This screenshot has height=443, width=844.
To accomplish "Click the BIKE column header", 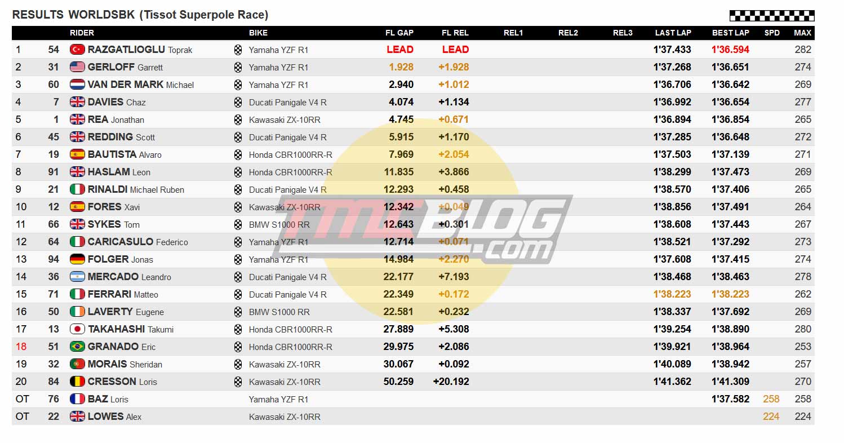I will click(258, 33).
